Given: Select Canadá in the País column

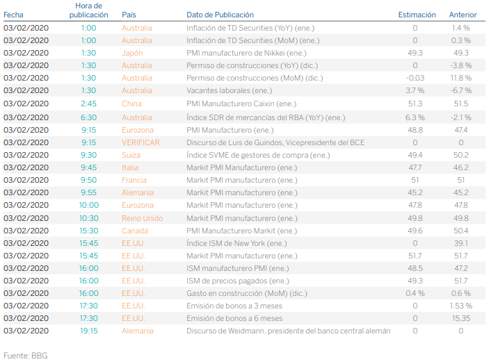Looking at the screenshot, I should pos(135,231).
